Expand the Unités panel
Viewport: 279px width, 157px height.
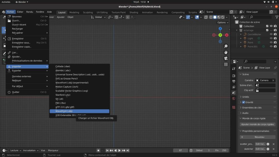click(x=246, y=97)
